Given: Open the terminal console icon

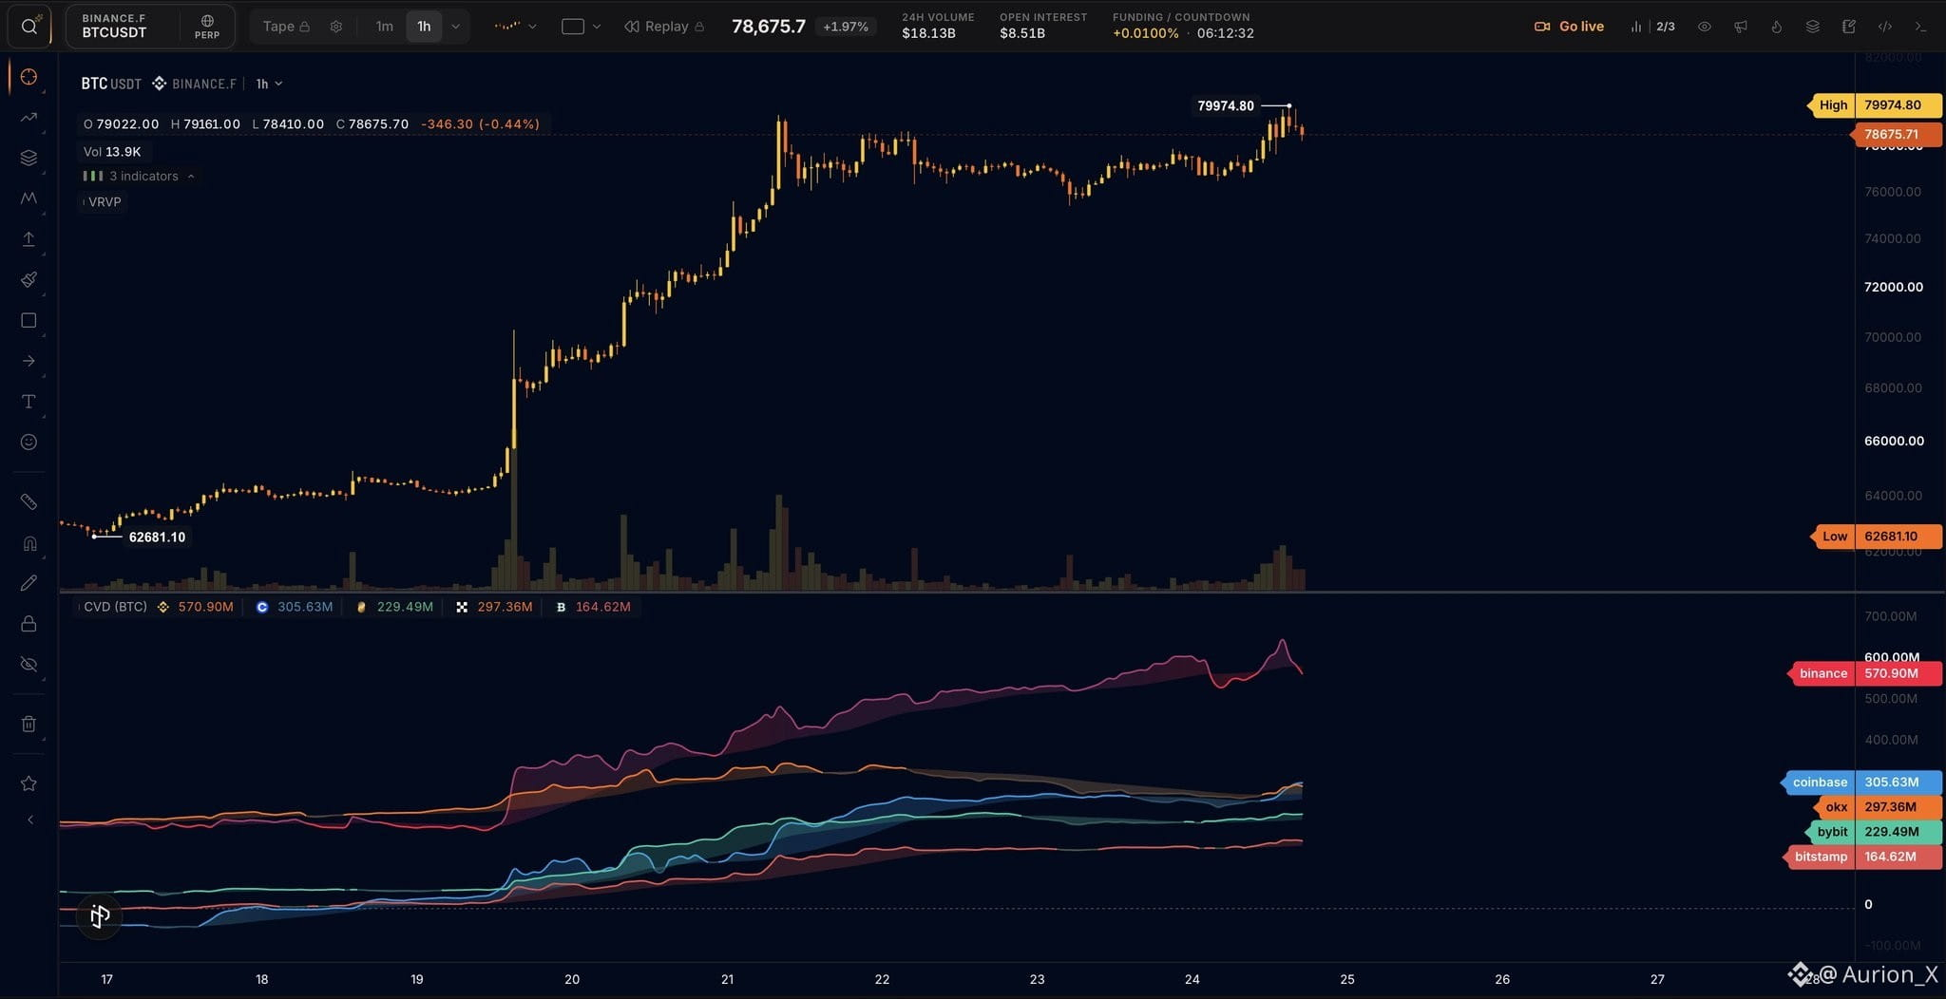Looking at the screenshot, I should [1920, 27].
